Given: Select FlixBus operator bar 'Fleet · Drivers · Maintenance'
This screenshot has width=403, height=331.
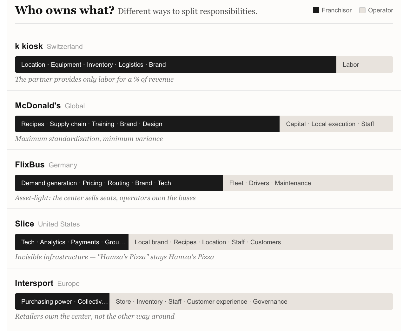Looking at the screenshot, I should 308,183.
